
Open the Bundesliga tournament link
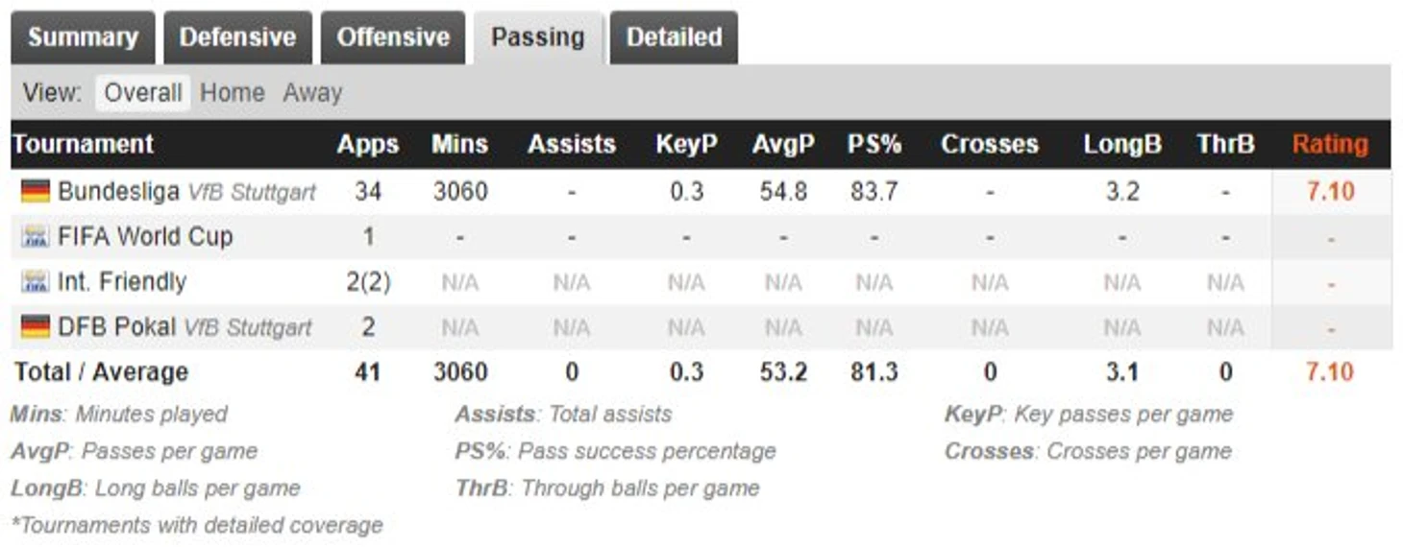[118, 192]
